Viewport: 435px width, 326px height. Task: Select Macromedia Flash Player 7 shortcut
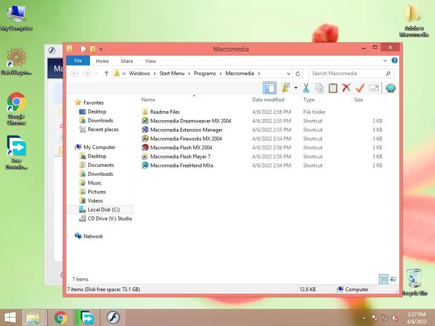(x=180, y=157)
